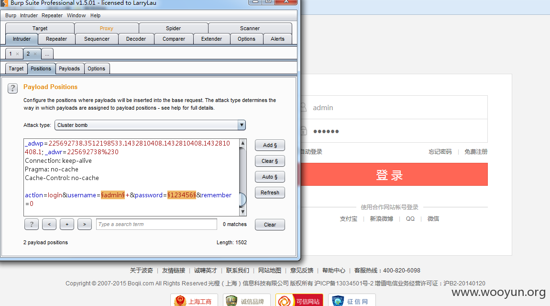Click the search help question button
This screenshot has height=306, width=550.
click(32, 224)
